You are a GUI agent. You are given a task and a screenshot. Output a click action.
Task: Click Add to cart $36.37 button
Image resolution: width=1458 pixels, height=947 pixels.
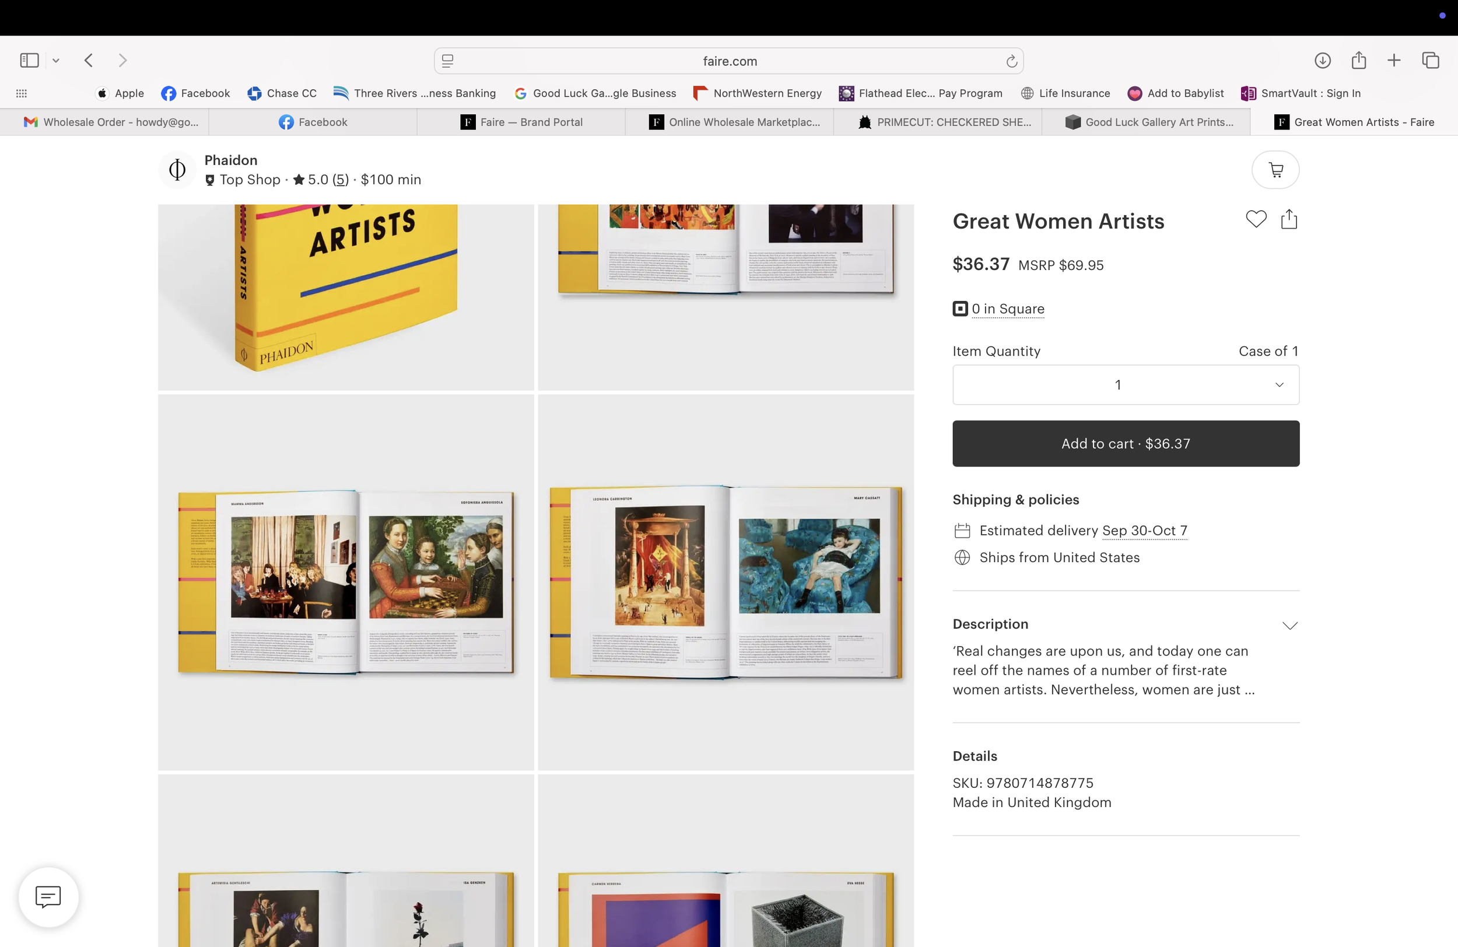click(1126, 444)
